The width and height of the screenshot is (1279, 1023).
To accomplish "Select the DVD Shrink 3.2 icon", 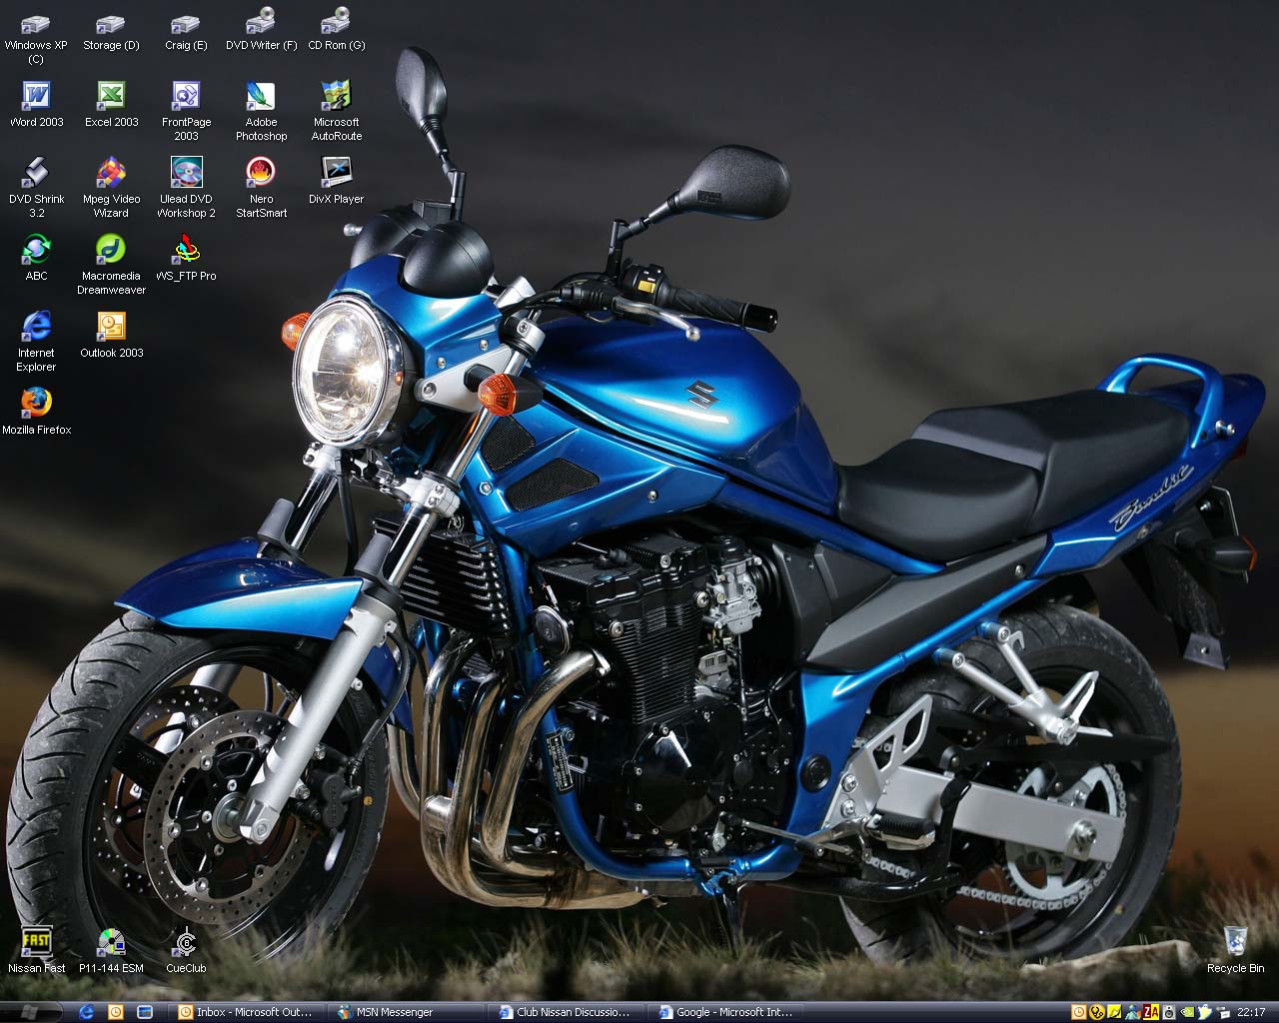I will coord(36,188).
